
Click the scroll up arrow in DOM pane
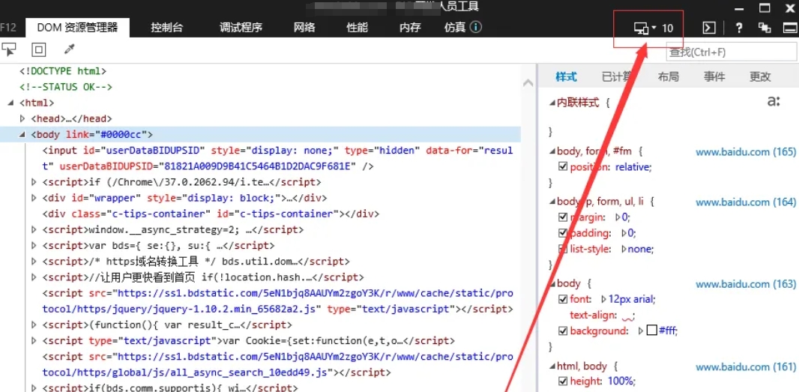click(528, 82)
